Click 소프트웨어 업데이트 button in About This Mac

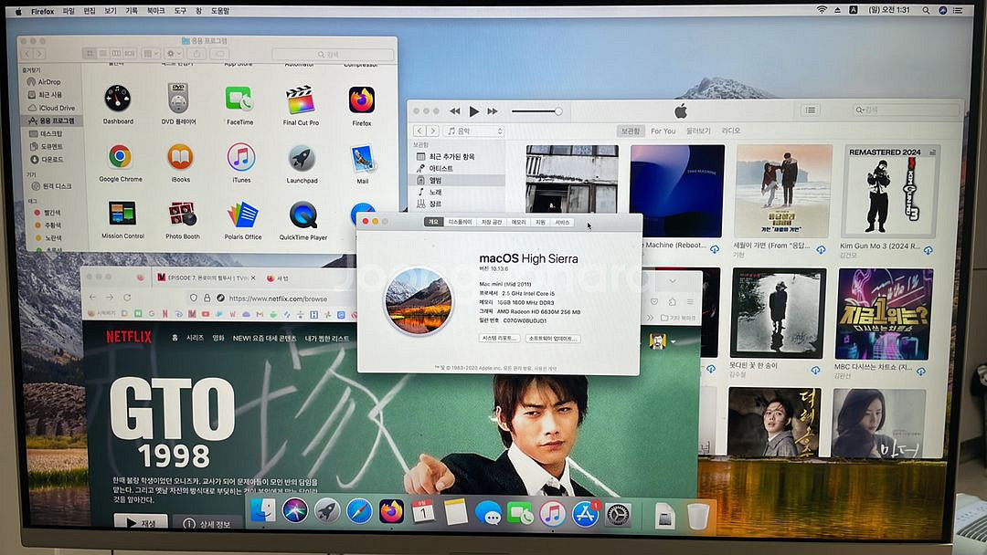[553, 338]
